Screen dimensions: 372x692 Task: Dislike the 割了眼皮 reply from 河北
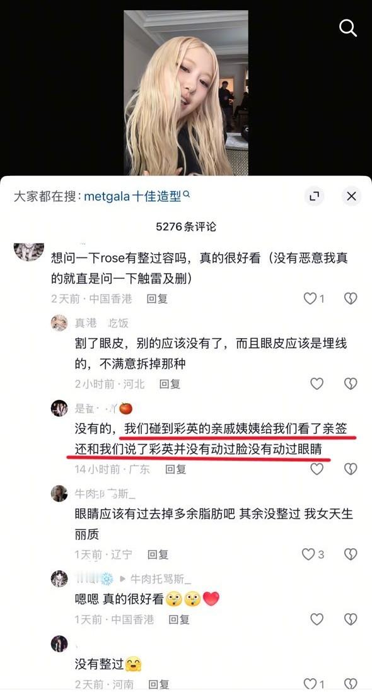[x=351, y=384]
